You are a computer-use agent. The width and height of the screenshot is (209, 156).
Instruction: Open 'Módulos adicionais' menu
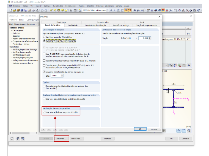105,6
